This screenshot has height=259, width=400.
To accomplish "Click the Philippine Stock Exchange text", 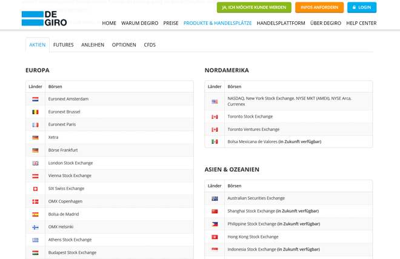I will point(252,224).
